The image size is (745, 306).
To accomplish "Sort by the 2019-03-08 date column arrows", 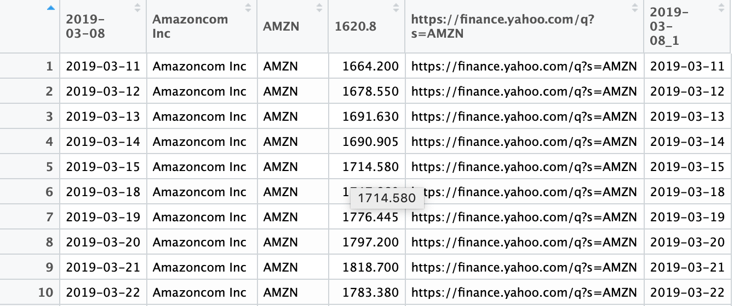I will click(137, 8).
